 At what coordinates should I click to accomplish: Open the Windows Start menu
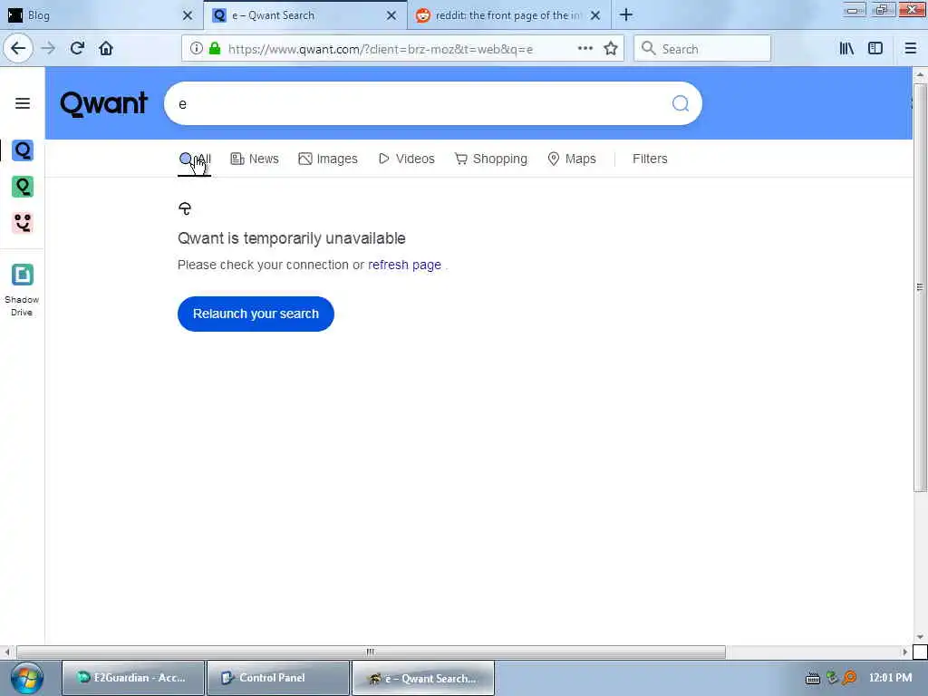click(26, 678)
